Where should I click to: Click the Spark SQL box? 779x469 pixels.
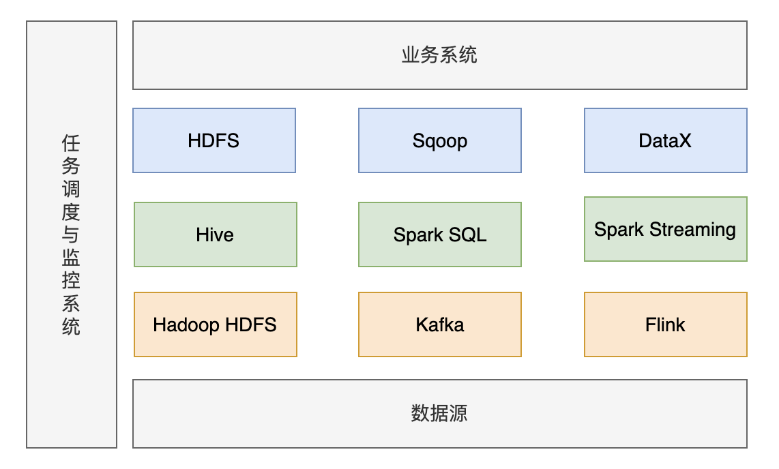[439, 234]
